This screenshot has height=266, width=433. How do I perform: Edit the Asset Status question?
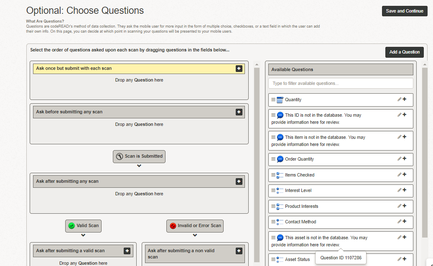click(399, 259)
